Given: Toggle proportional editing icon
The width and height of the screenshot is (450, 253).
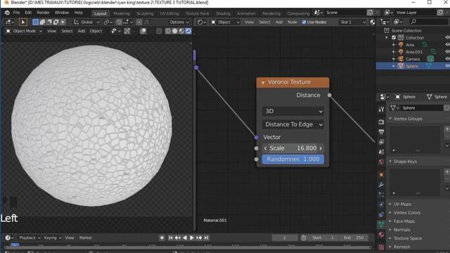Looking at the screenshot, I should pos(139,22).
